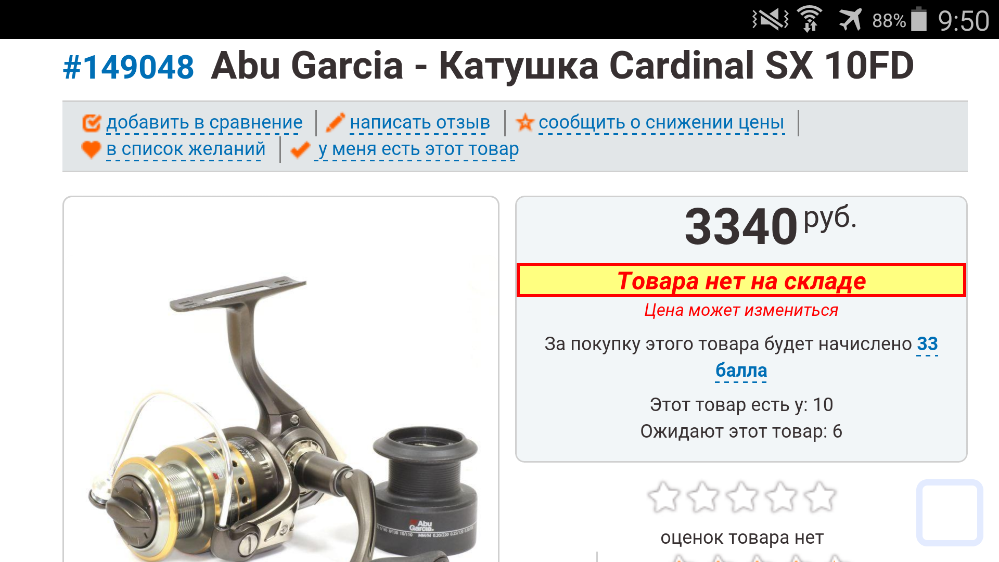This screenshot has height=562, width=999.
Task: Rate product with the first star
Action: (664, 496)
